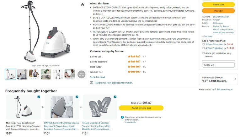Enable the 4-Year Protection checkbox
This screenshot has width=251, height=138.
pos(204,48)
